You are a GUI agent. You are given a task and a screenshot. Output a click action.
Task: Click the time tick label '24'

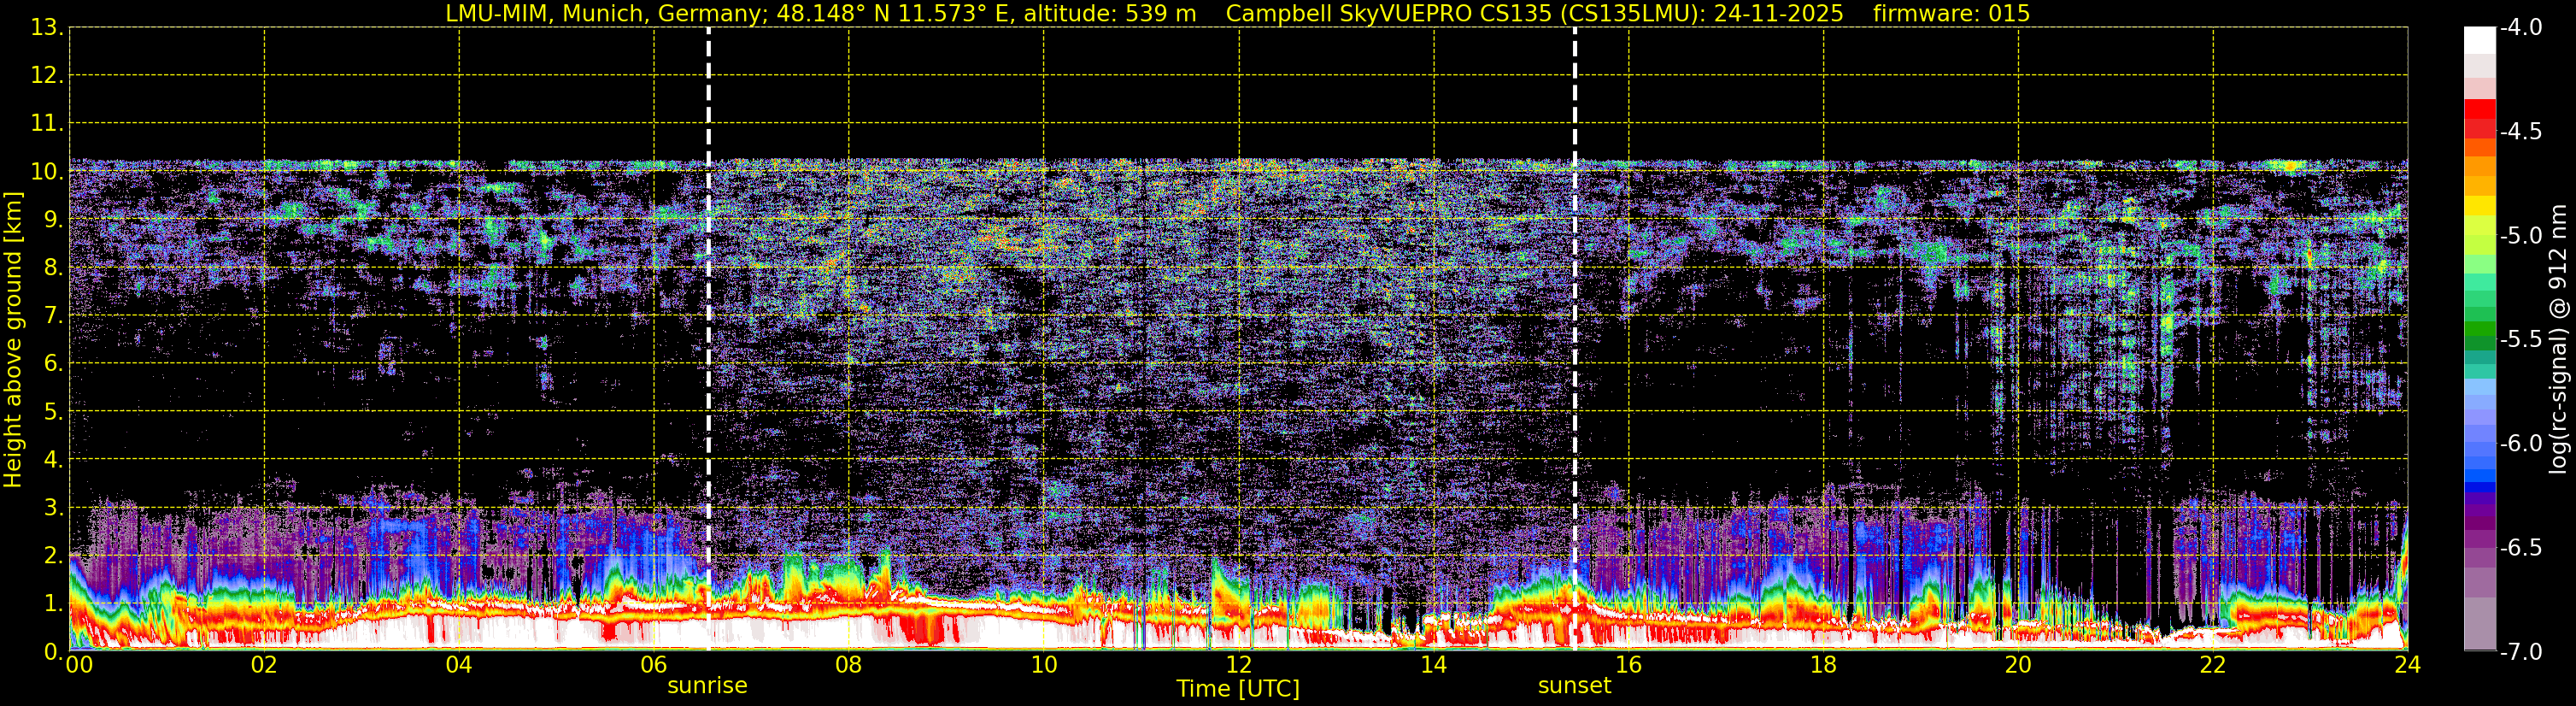[2407, 665]
